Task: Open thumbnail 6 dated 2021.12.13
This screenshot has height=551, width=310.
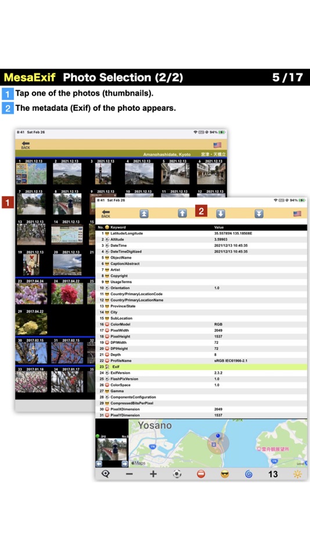Action: point(211,173)
